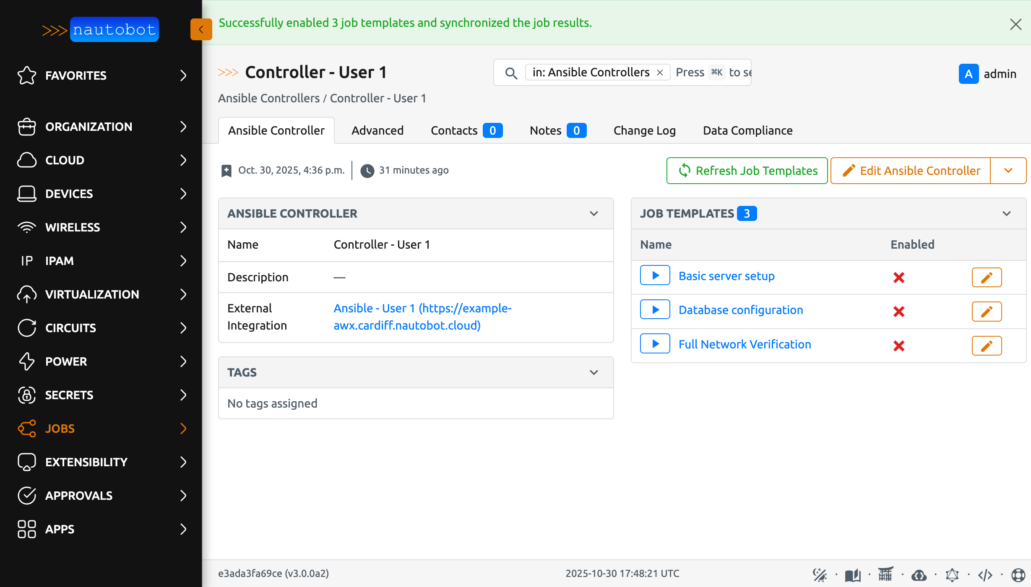Select the IPAM sidebar icon

(26, 261)
